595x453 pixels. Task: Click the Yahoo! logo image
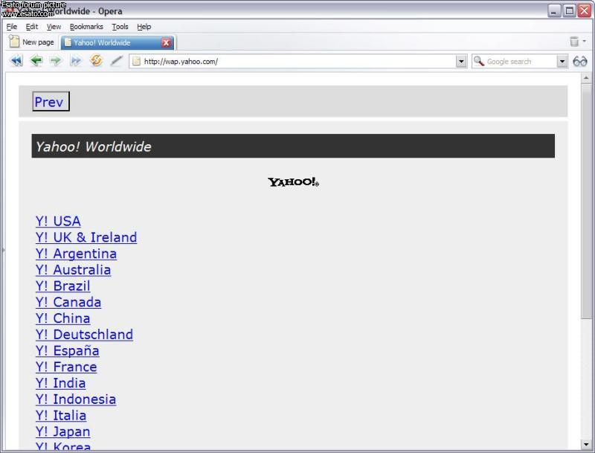pyautogui.click(x=293, y=182)
